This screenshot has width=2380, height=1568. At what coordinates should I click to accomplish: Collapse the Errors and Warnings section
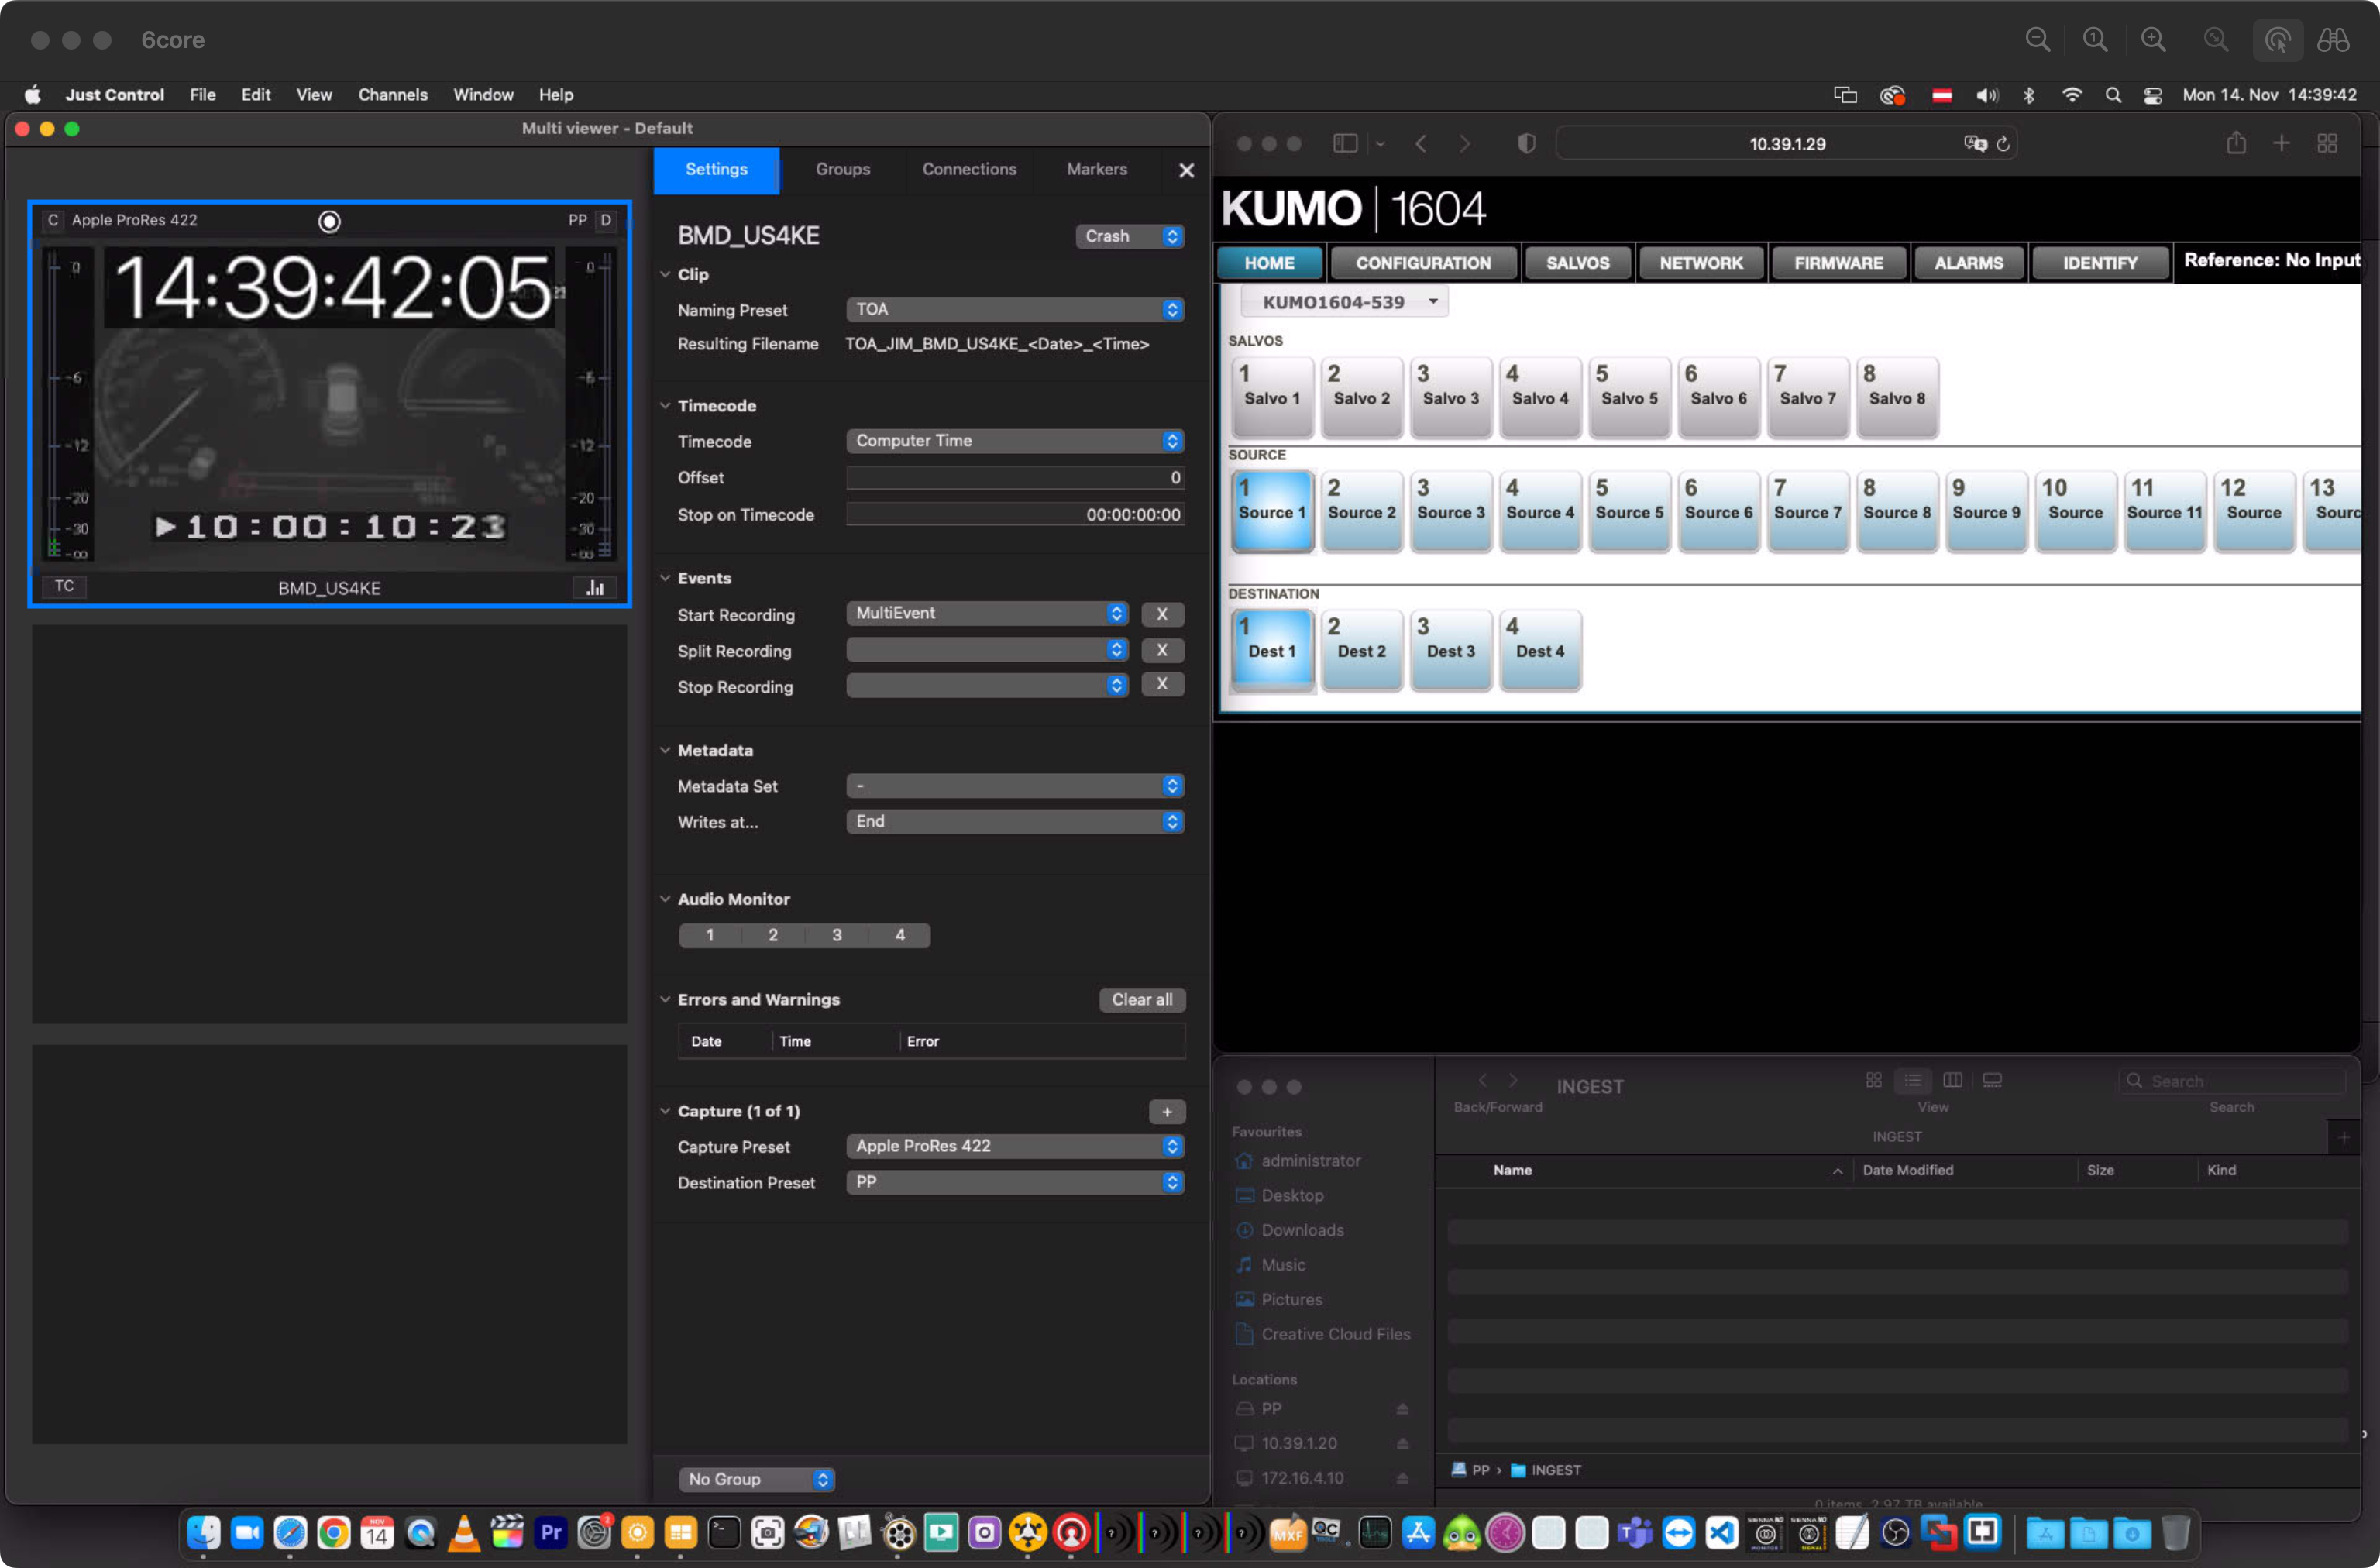click(665, 999)
